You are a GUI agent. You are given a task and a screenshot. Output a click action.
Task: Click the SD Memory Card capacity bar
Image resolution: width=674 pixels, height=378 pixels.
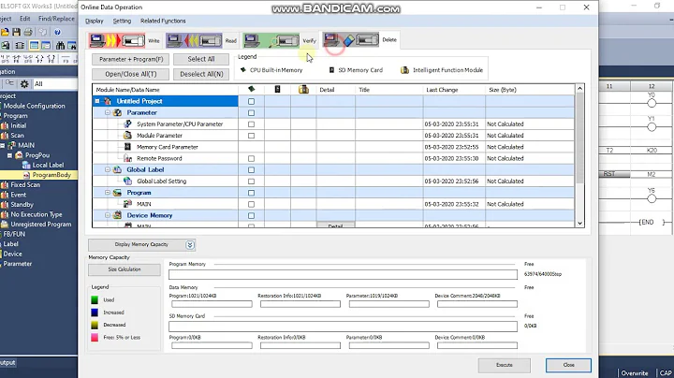click(x=343, y=327)
